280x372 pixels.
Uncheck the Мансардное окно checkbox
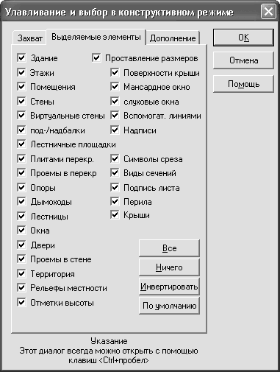pos(115,87)
